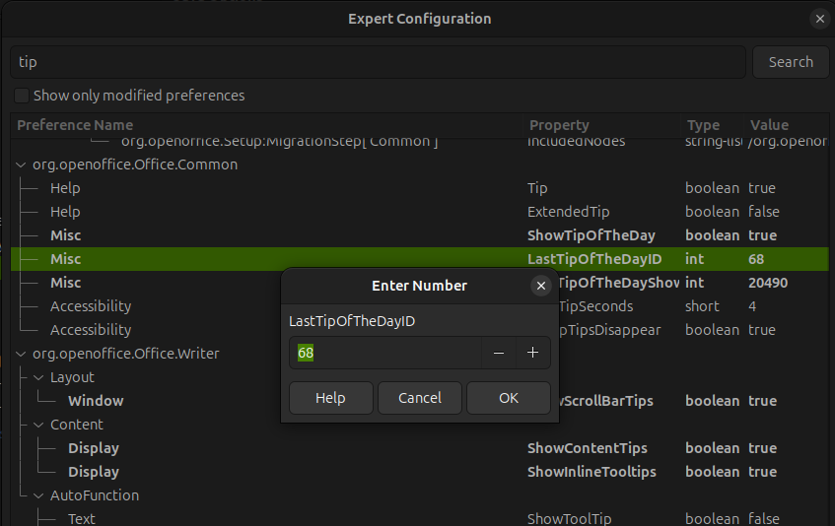Collapse the org.openoffice.Office.Common node

(x=22, y=164)
